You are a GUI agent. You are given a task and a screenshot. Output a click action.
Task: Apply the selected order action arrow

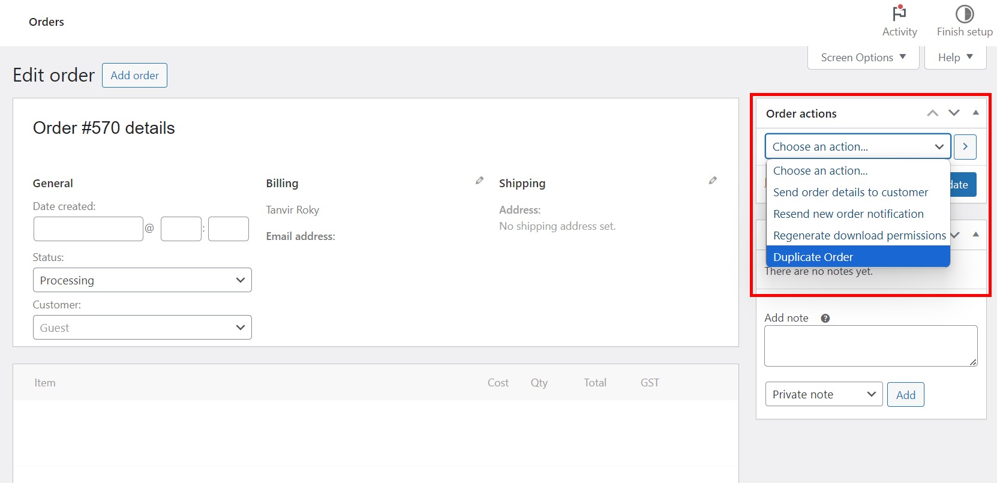[x=965, y=147]
